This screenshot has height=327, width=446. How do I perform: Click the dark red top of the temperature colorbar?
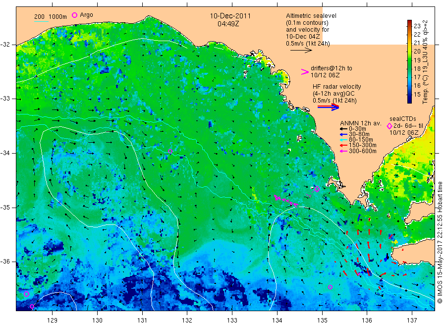pyautogui.click(x=409, y=22)
